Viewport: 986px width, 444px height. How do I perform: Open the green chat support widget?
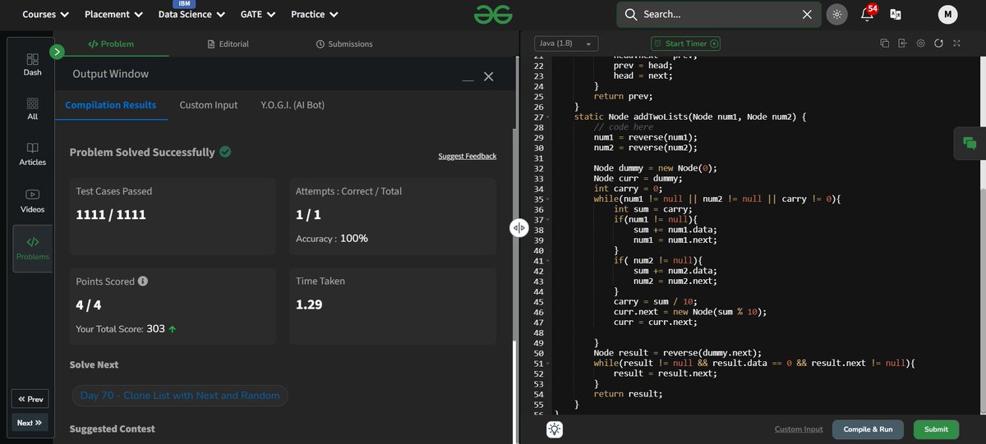[970, 143]
